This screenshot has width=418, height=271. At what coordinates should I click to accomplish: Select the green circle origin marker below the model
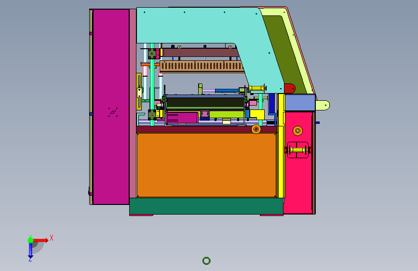click(206, 260)
